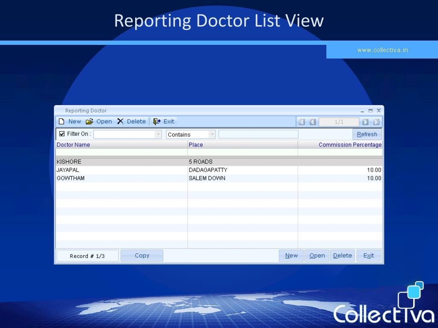The image size is (438, 328).
Task: Open the Filter On field dropdown
Action: (158, 135)
